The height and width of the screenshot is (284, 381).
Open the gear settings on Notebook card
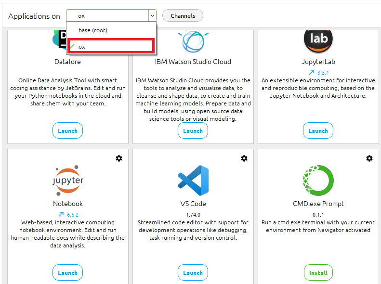point(119,158)
